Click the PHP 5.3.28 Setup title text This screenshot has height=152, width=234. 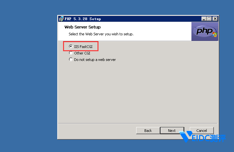click(x=83, y=19)
